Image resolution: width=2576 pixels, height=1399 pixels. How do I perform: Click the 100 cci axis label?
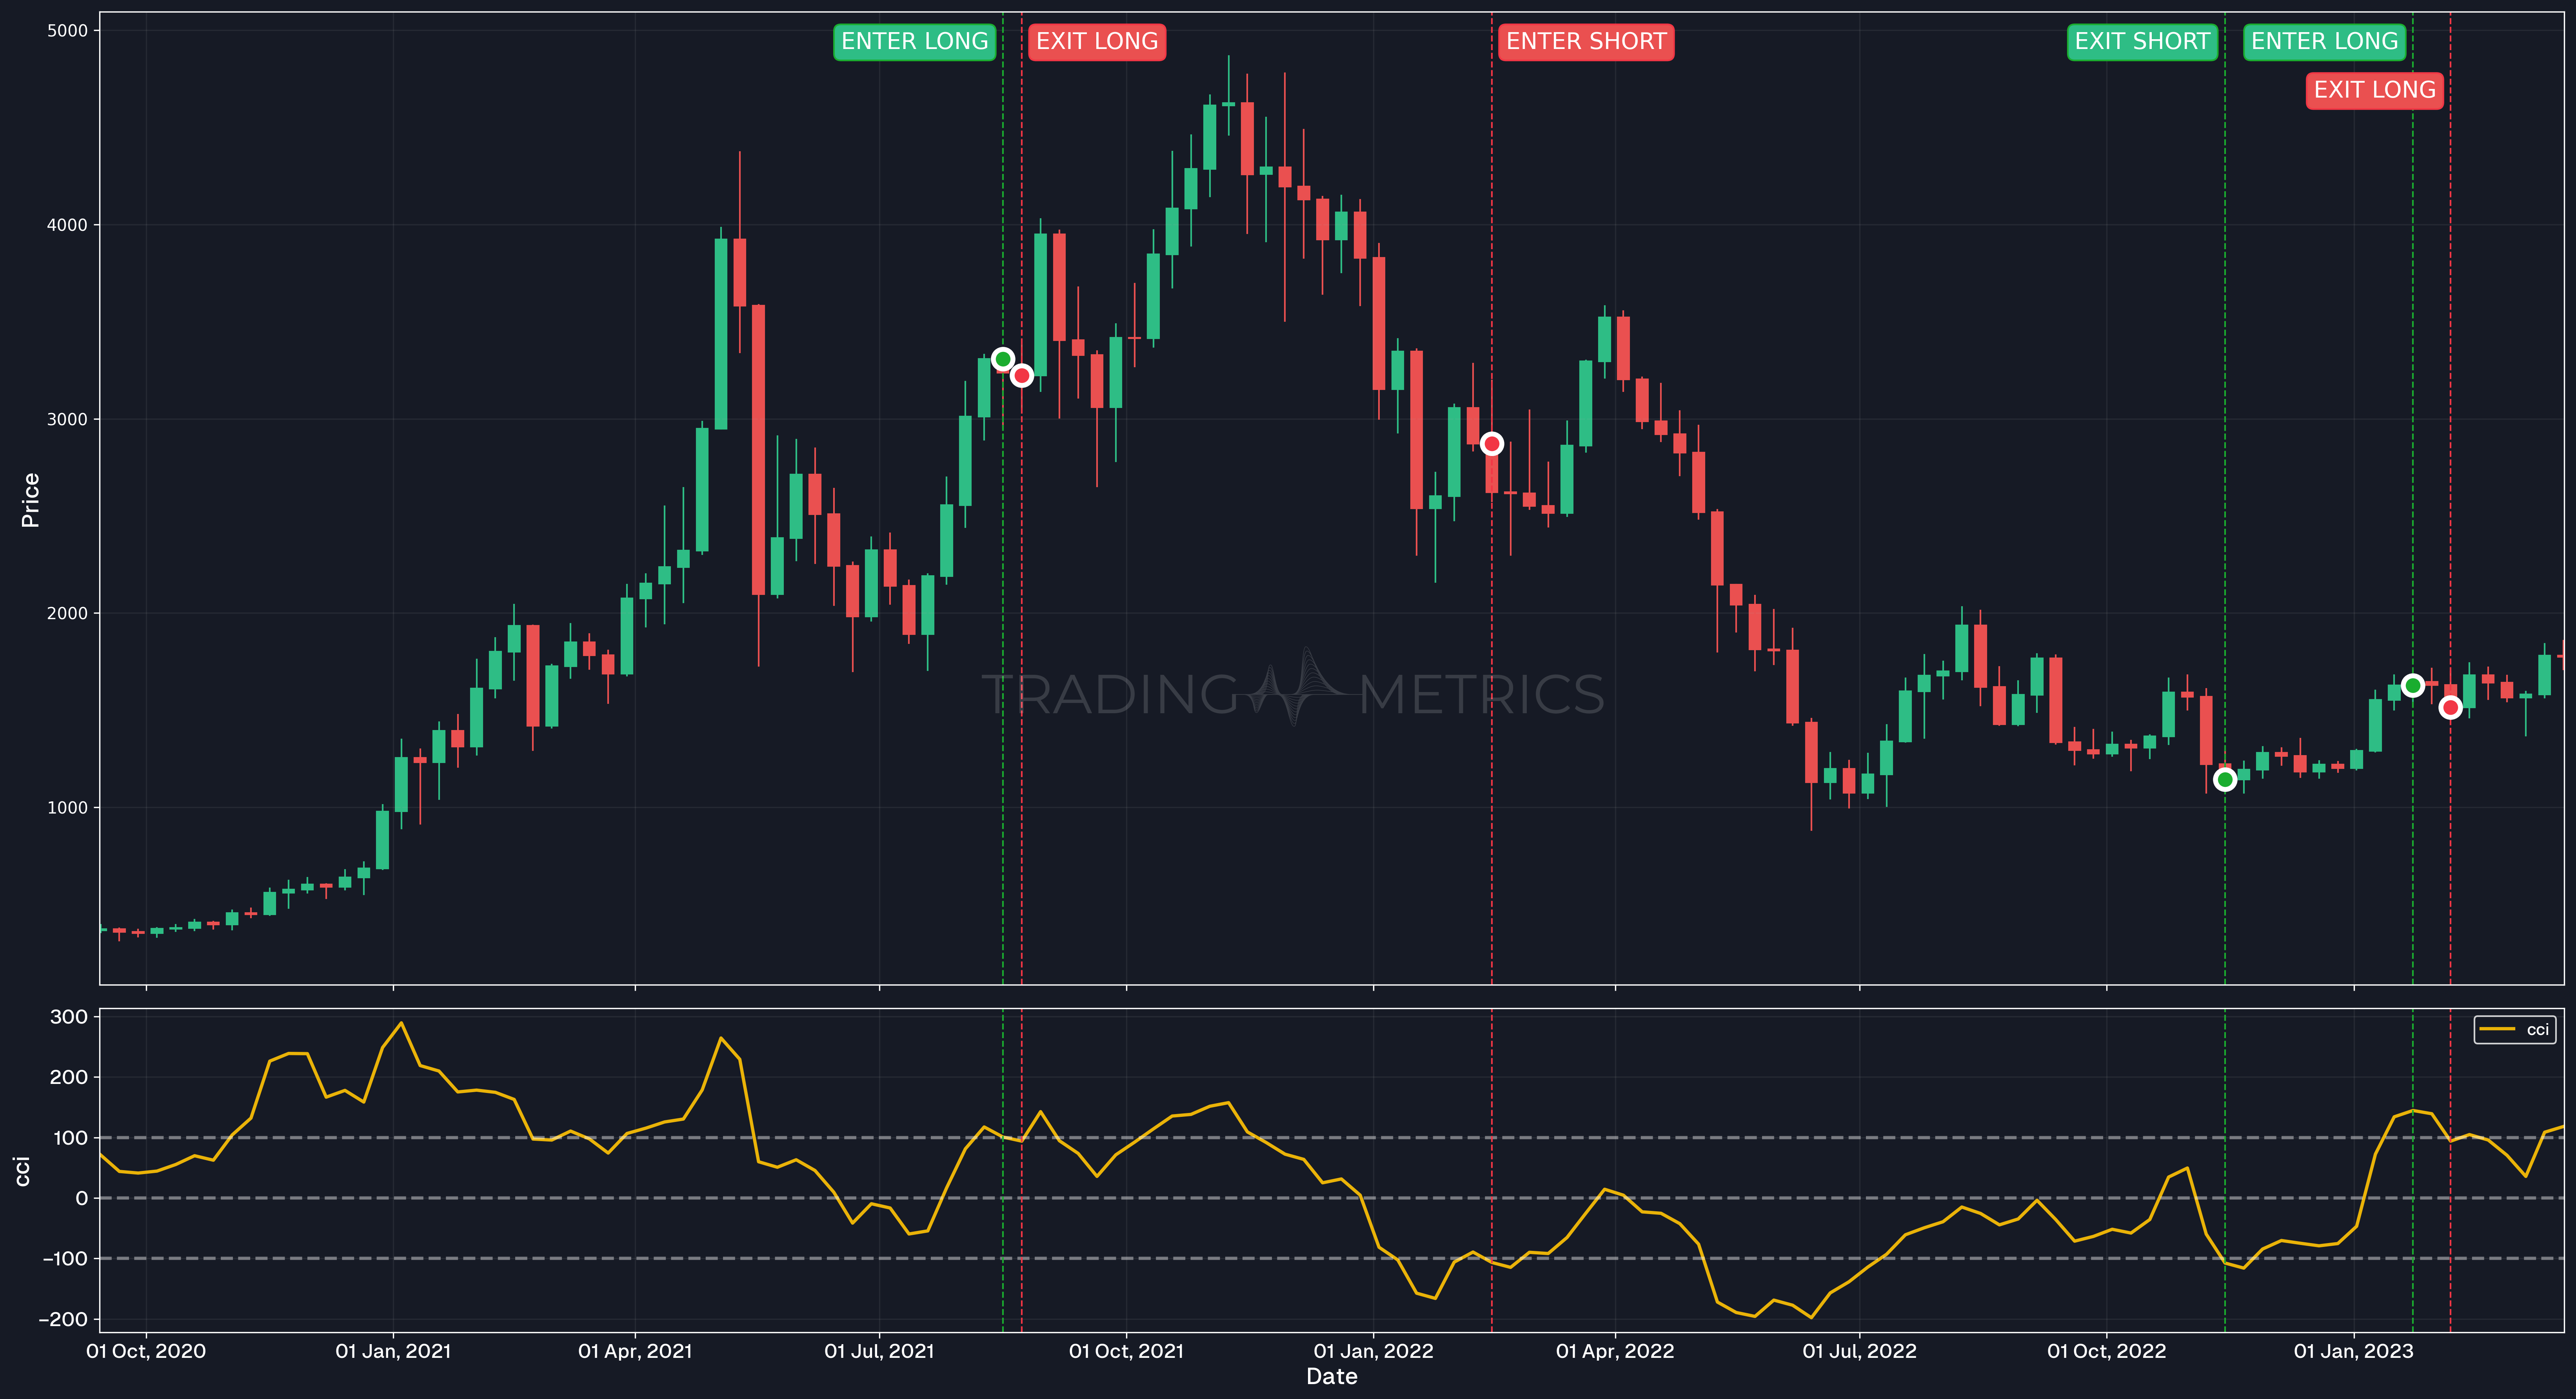coord(70,1138)
